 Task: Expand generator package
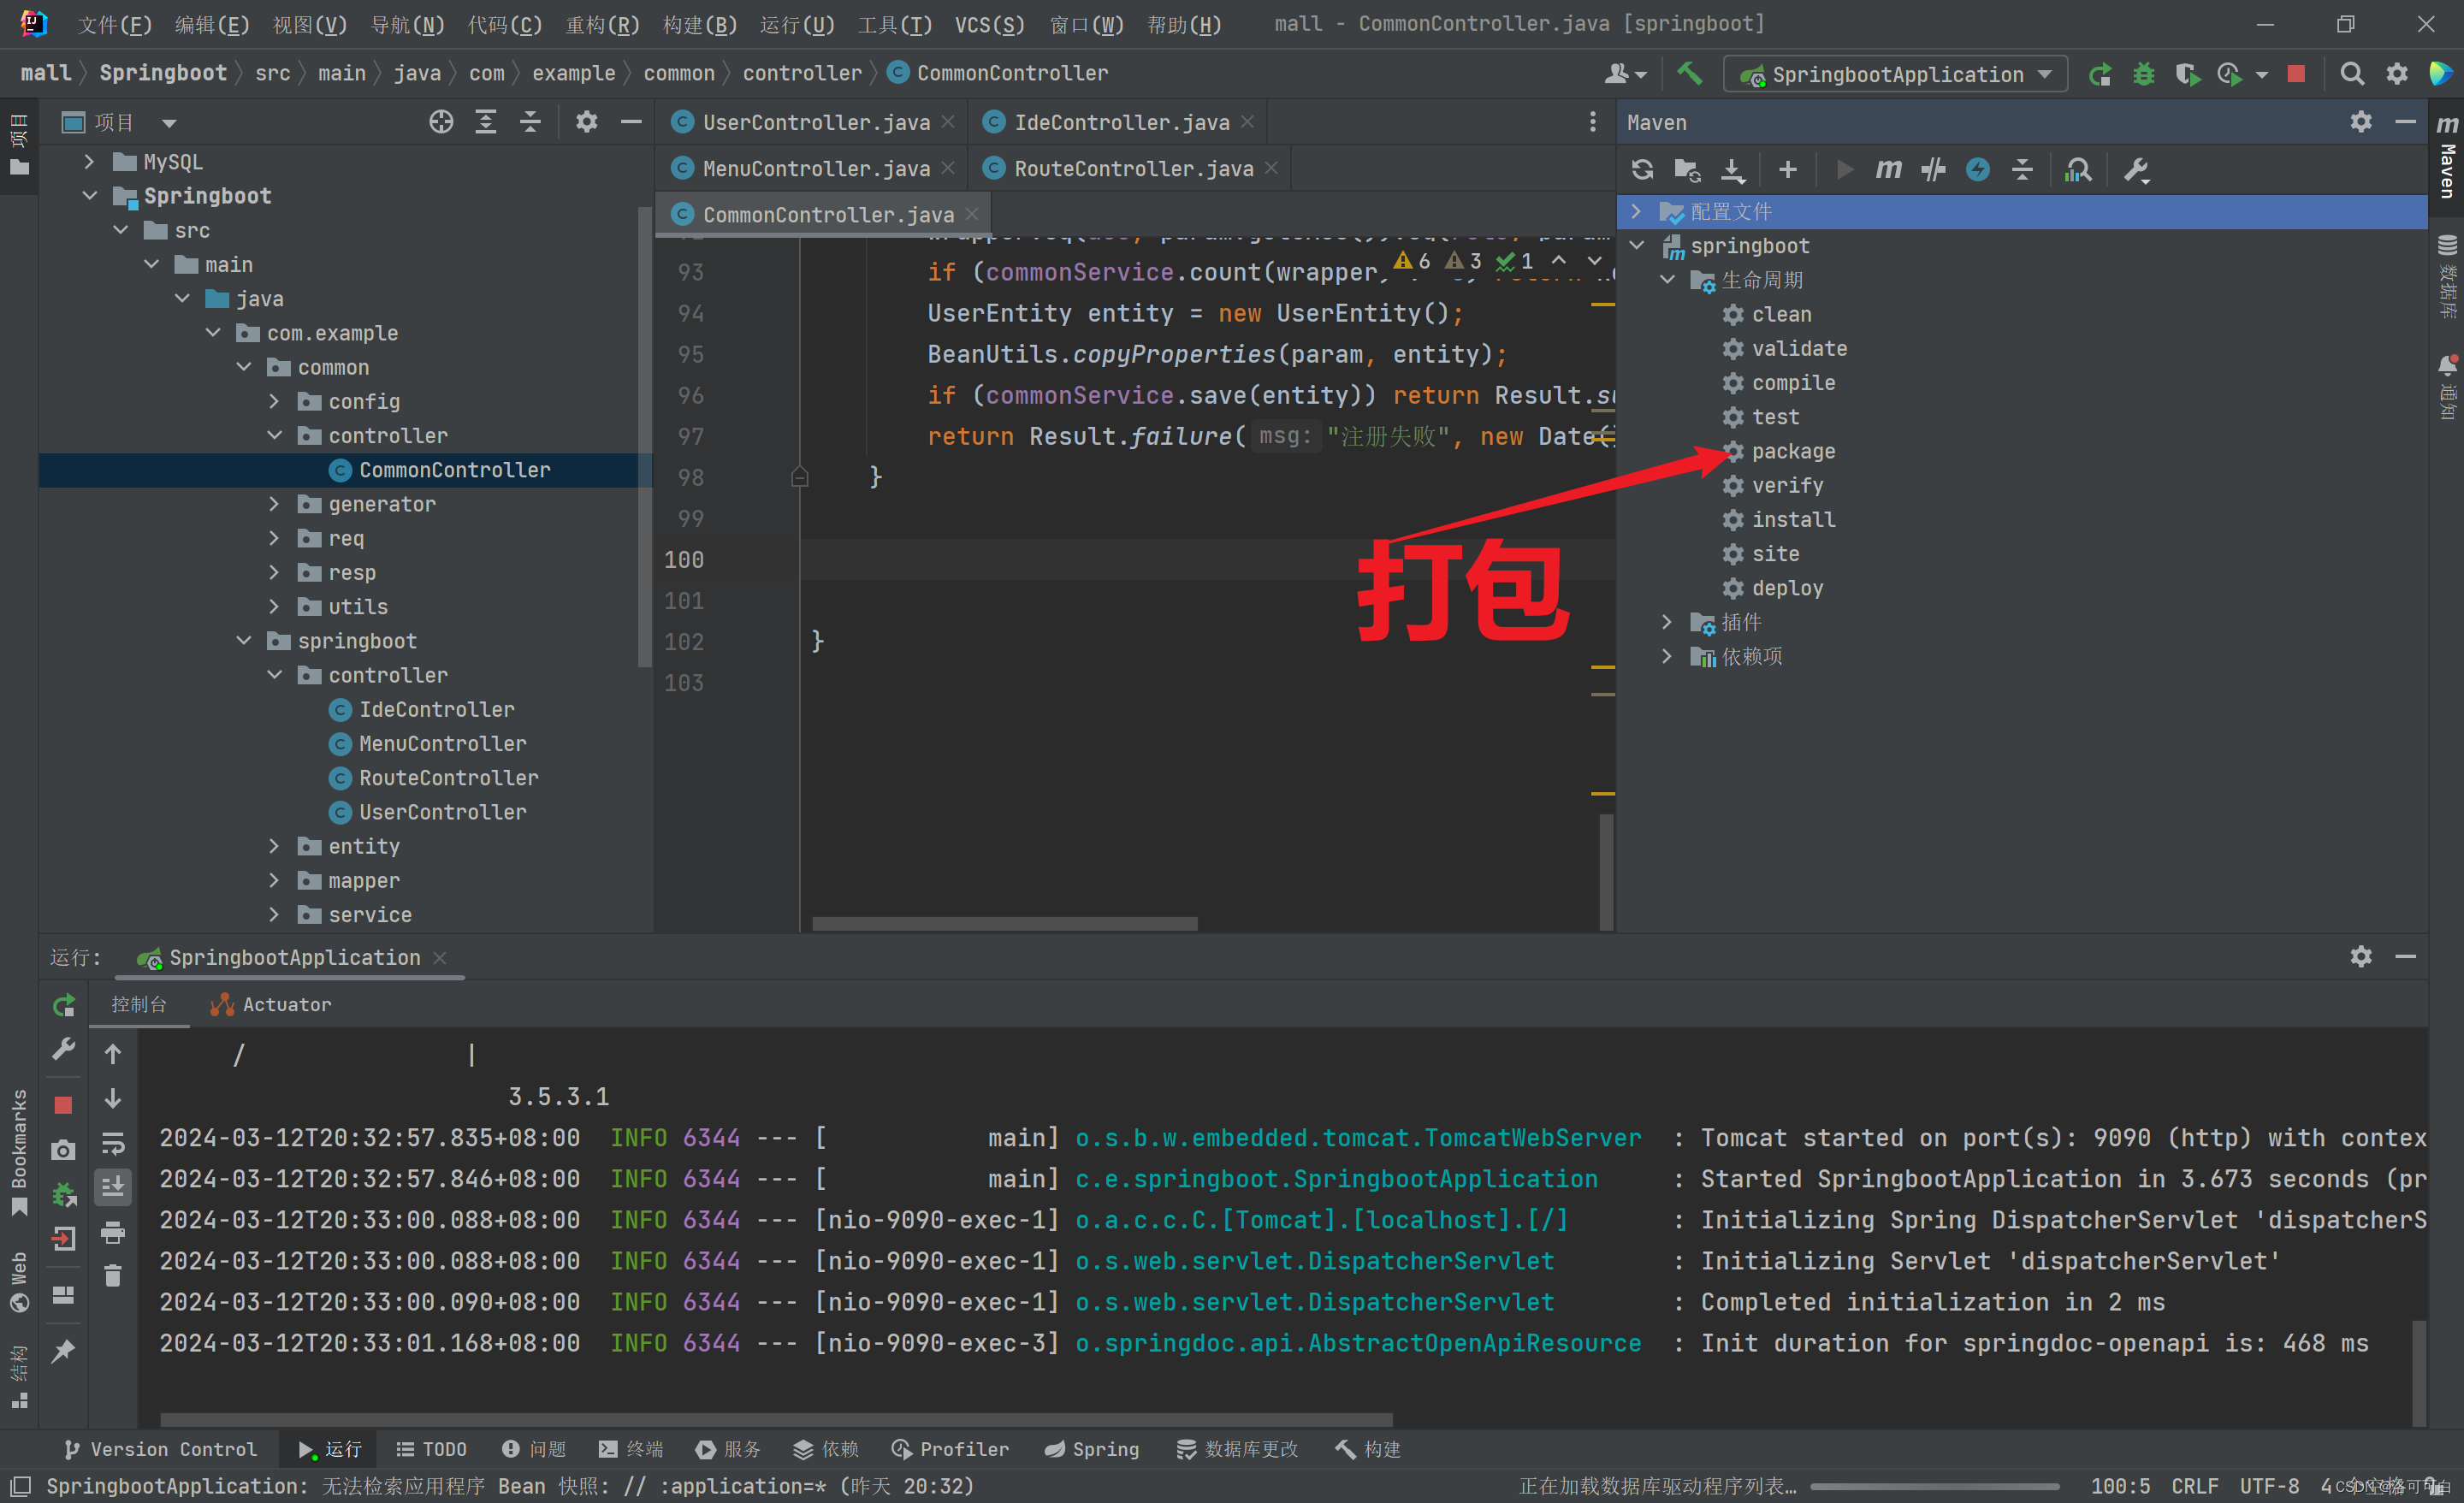point(274,503)
